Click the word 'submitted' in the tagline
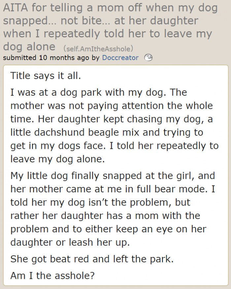 pyautogui.click(x=19, y=58)
